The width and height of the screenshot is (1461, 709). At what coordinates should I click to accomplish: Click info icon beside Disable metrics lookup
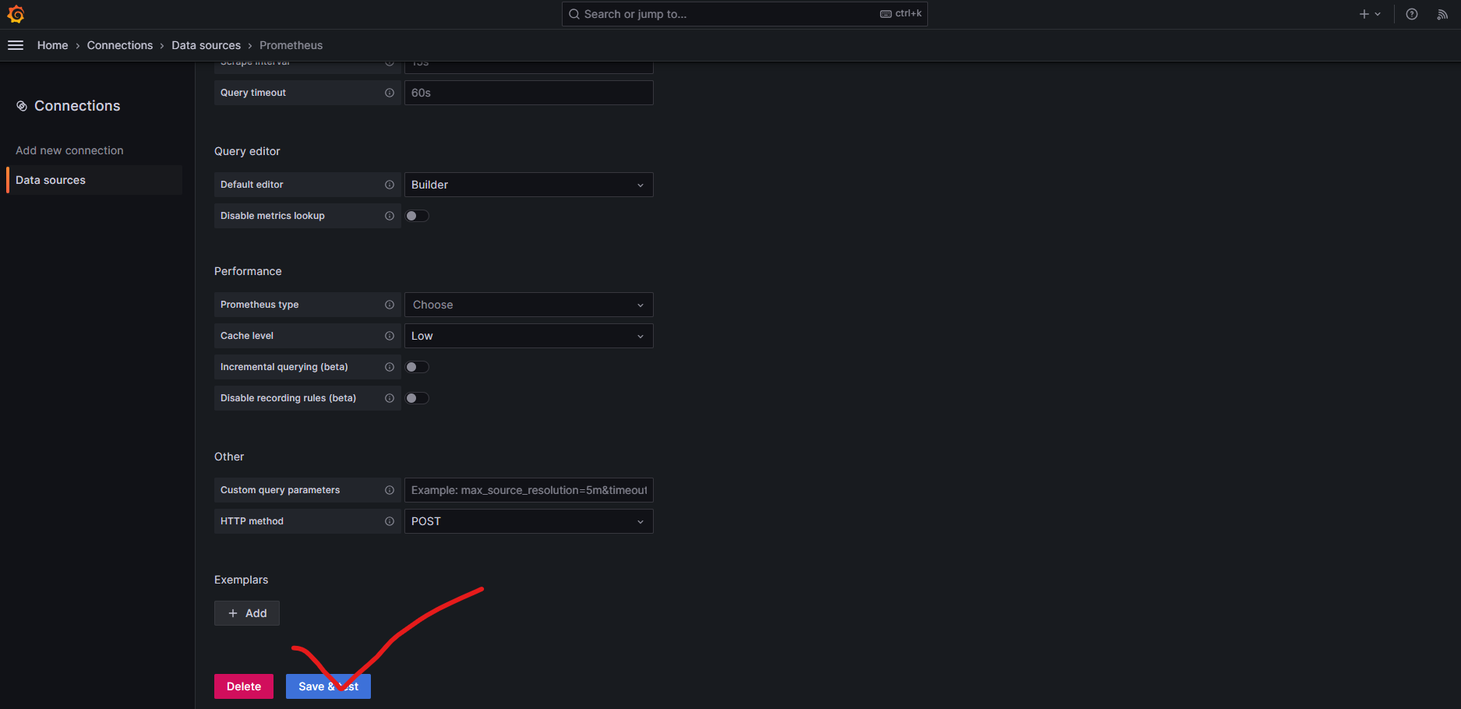pyautogui.click(x=390, y=216)
